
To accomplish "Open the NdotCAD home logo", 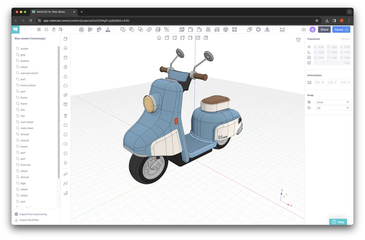I will coord(15,29).
